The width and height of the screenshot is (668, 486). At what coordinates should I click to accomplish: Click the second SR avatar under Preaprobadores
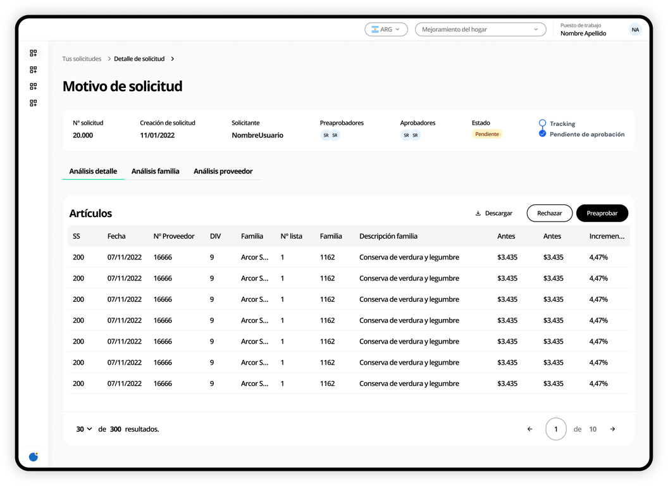tap(335, 135)
